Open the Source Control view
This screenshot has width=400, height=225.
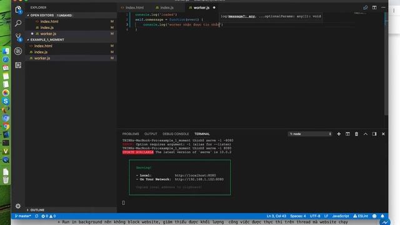pyautogui.click(x=18, y=37)
